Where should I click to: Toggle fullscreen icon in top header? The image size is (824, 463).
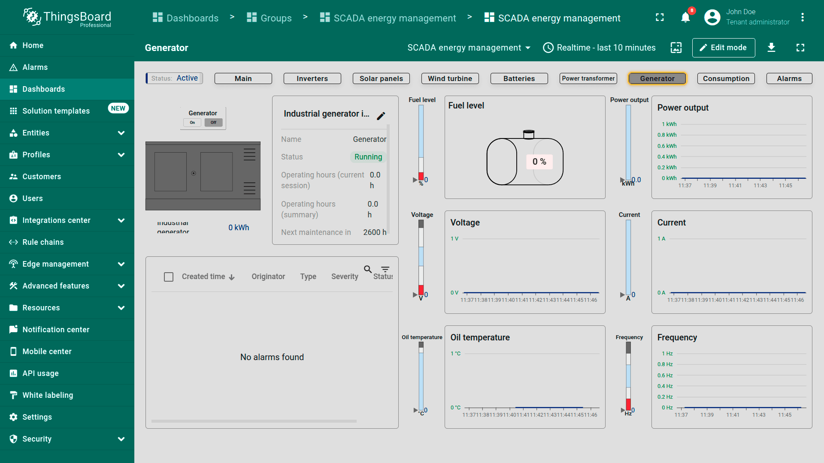coord(660,18)
